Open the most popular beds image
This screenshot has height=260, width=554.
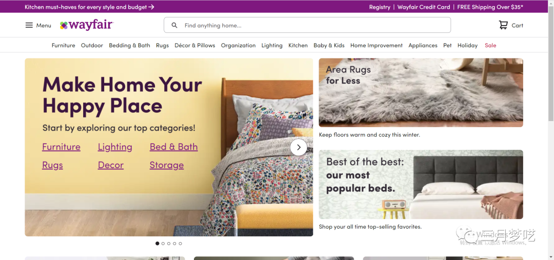pyautogui.click(x=421, y=185)
